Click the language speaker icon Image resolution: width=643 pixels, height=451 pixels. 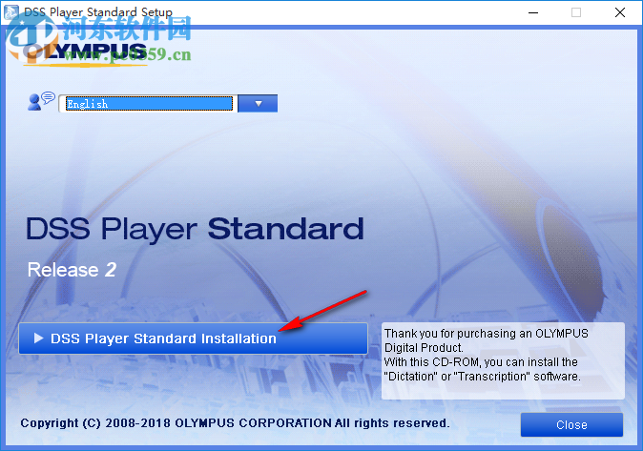[41, 101]
